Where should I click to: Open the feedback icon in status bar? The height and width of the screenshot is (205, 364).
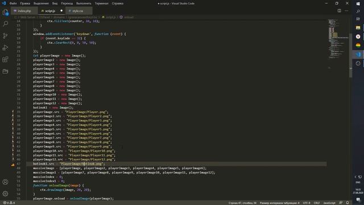pyautogui.click(x=341, y=203)
